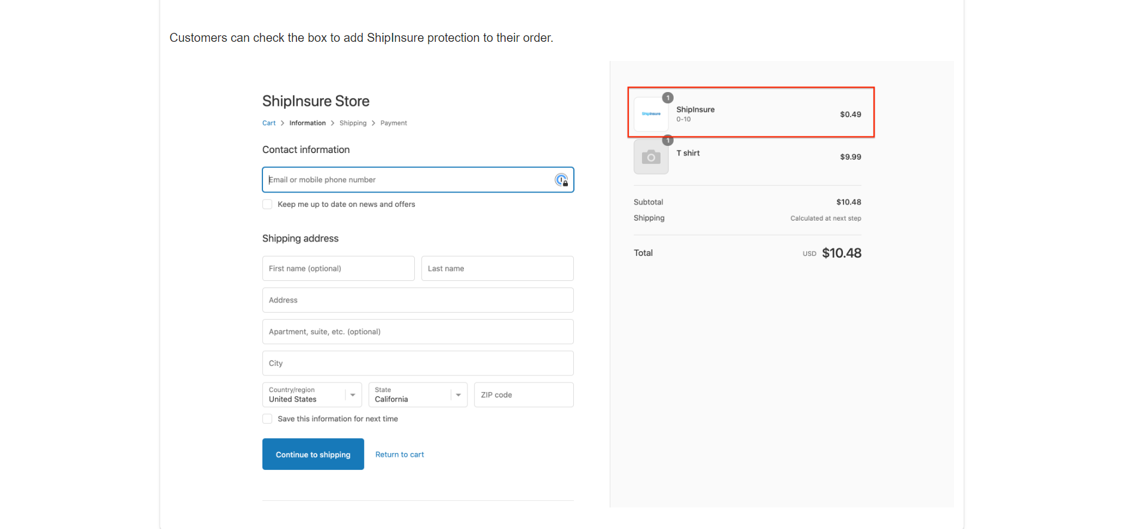This screenshot has height=529, width=1128.
Task: Go to Cart breadcrumb link
Action: tap(269, 123)
